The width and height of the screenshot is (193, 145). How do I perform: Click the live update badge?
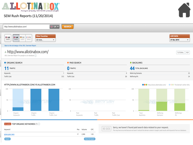(x=8, y=124)
